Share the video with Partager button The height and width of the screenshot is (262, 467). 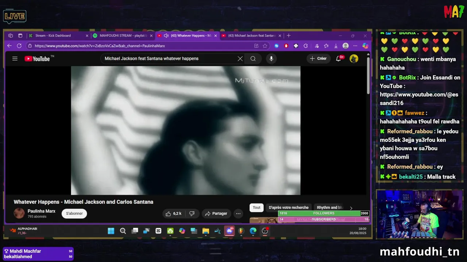coord(216,214)
